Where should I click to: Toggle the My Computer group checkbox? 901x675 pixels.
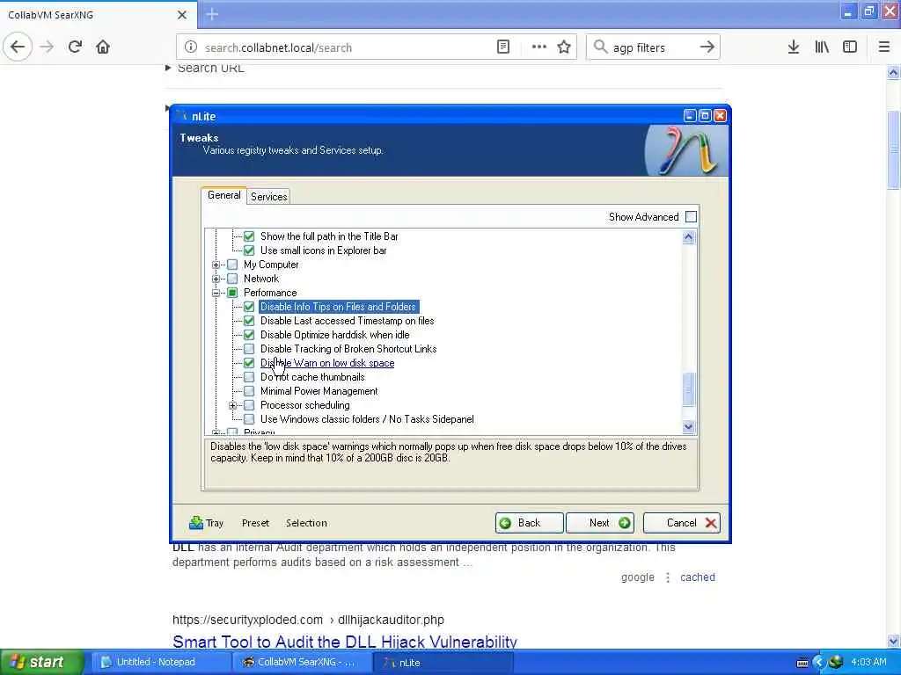tap(232, 265)
